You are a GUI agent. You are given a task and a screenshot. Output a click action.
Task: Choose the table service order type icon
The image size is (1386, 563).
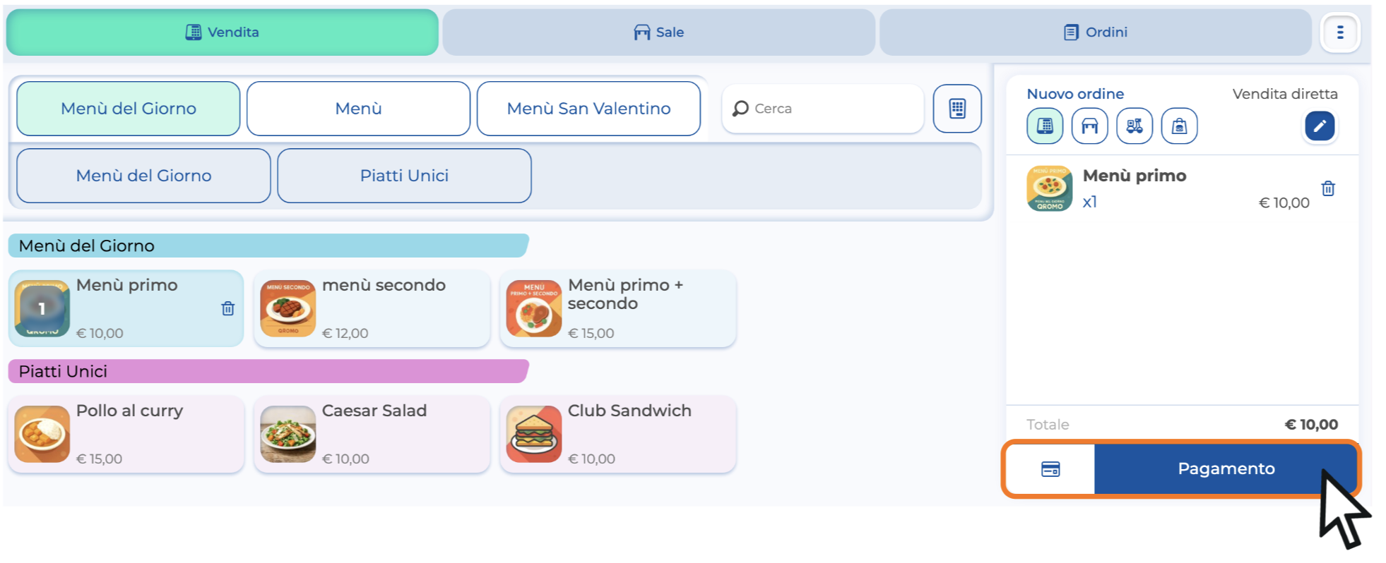tap(1089, 126)
